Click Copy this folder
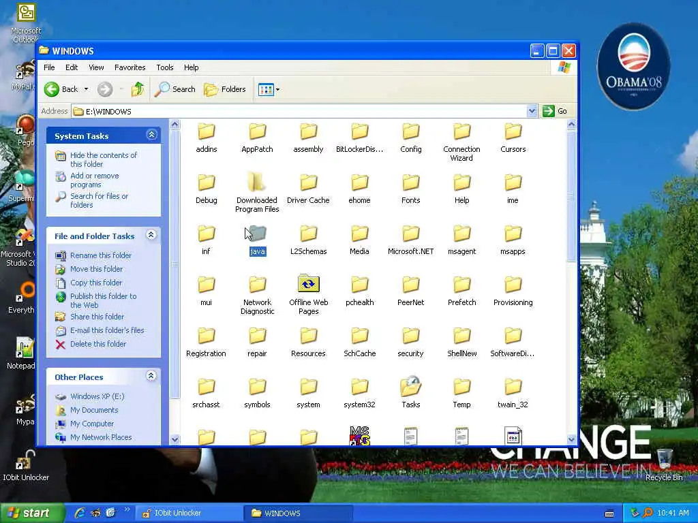Image resolution: width=698 pixels, height=523 pixels. [95, 283]
